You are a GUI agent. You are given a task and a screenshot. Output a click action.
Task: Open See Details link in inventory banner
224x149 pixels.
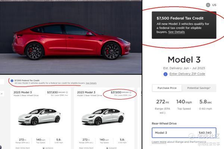point(91,83)
